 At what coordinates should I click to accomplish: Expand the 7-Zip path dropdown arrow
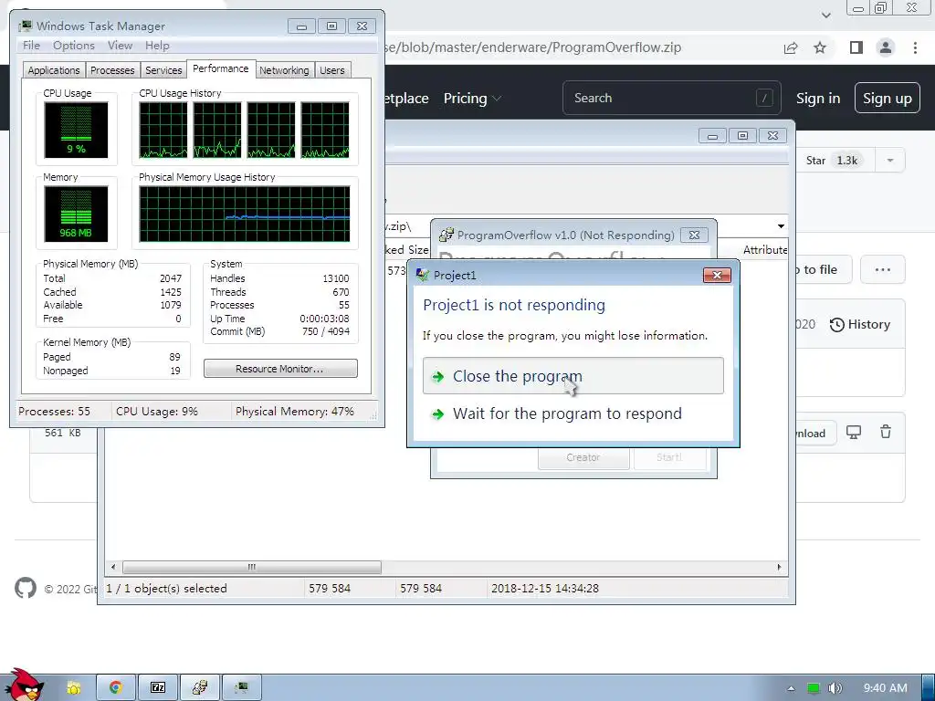(781, 226)
